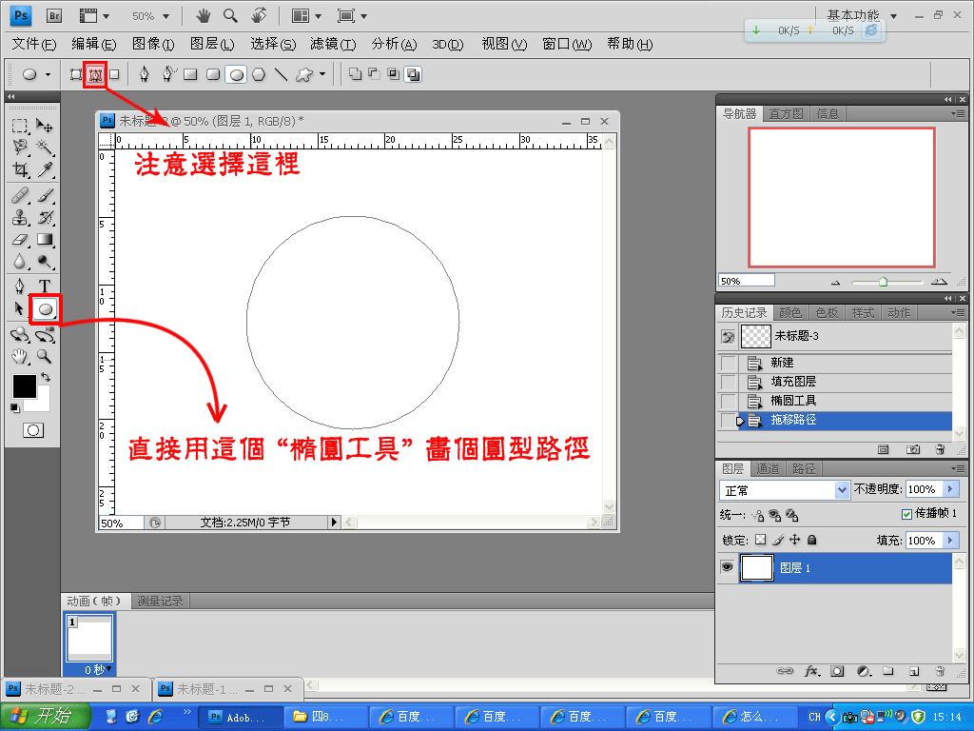Select the Clone Stamp tool

(x=20, y=218)
